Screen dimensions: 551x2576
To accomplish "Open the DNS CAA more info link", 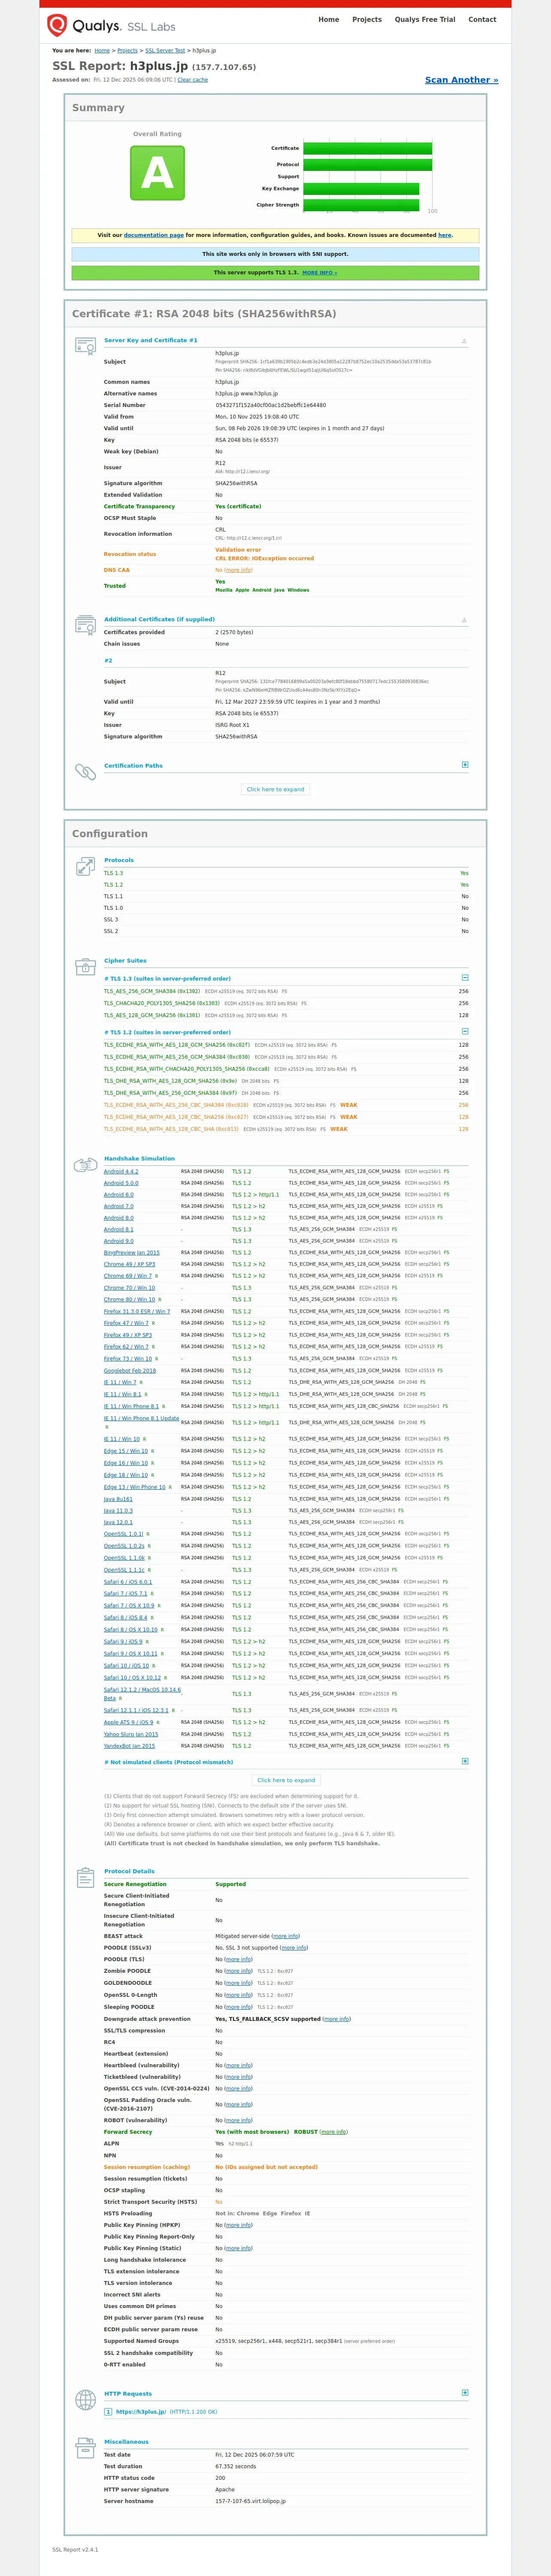I will (x=238, y=570).
